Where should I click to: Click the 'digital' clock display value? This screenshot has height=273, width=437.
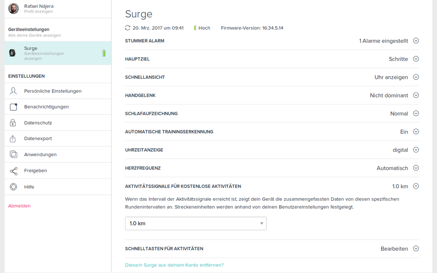click(400, 150)
